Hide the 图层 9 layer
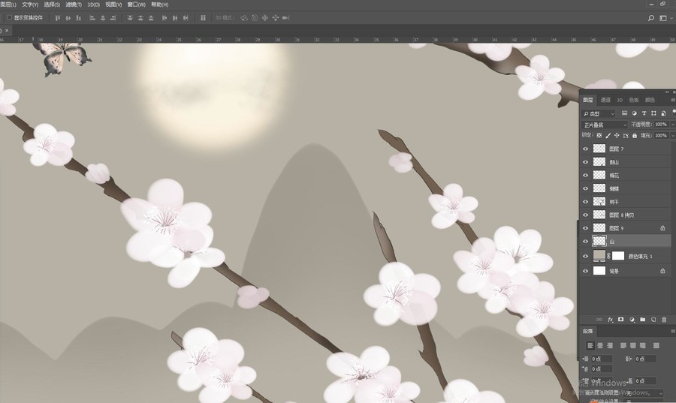This screenshot has width=676, height=403. pos(585,228)
